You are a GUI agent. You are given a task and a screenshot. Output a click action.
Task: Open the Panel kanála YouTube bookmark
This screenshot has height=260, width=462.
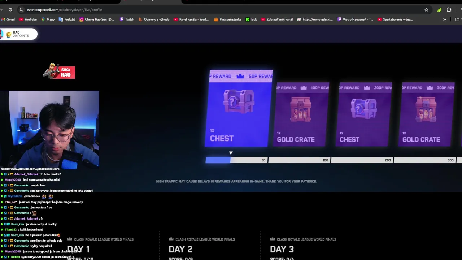click(x=191, y=19)
